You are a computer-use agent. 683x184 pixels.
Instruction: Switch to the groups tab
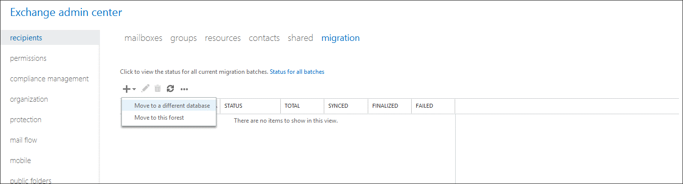click(x=183, y=38)
